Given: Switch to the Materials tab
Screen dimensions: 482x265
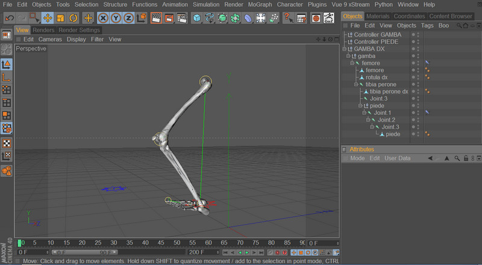Looking at the screenshot, I should pos(378,16).
